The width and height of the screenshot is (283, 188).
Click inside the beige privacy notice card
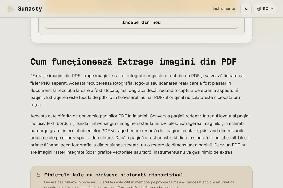[141, 177]
